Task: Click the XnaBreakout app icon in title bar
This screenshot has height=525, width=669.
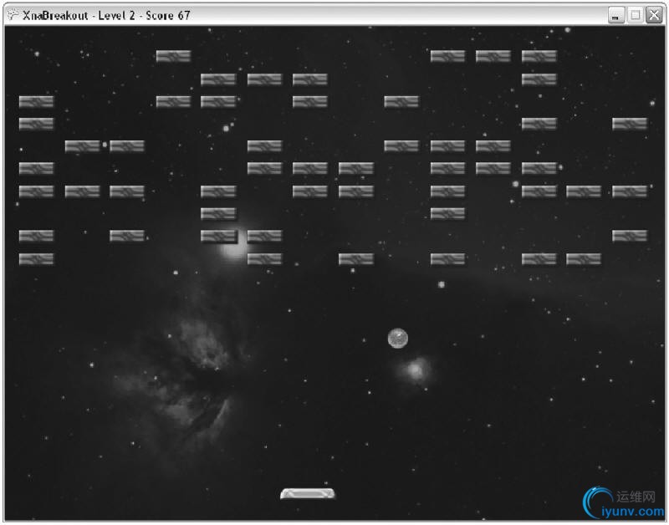Action: (x=13, y=15)
